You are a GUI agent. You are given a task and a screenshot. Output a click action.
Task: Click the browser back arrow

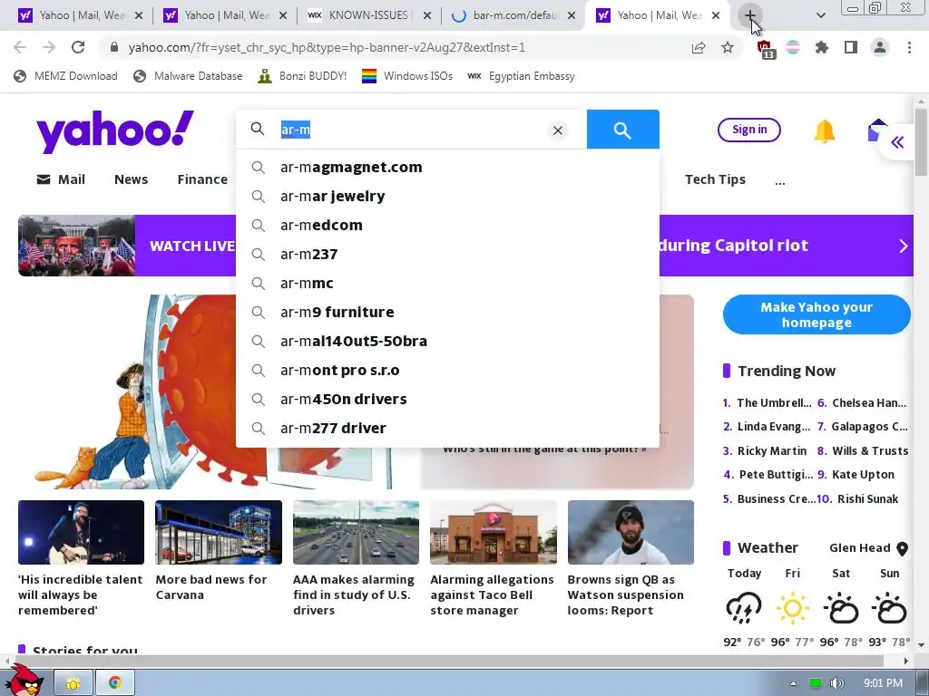click(20, 47)
